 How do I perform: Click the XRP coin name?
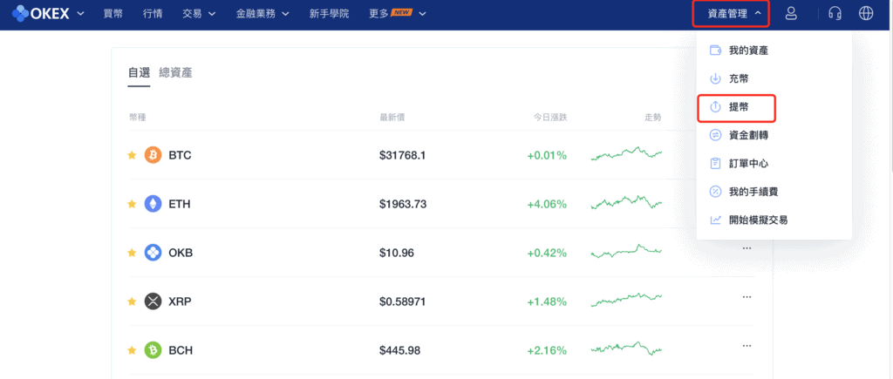[x=180, y=301]
